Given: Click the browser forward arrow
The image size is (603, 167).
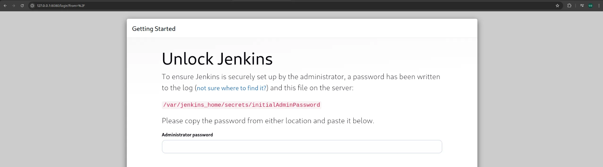Looking at the screenshot, I should [14, 6].
